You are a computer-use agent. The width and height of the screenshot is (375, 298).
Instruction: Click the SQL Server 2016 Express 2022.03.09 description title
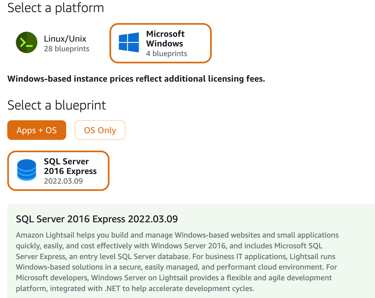[97, 219]
